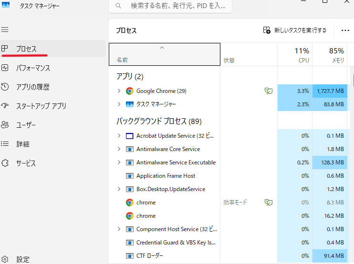Screen dimensions: 354x264
Task: Click the 128.3 MB memory cell
Action: pyautogui.click(x=330, y=162)
